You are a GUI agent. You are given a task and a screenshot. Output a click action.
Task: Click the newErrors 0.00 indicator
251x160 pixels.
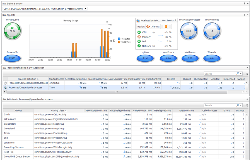tap(168, 58)
